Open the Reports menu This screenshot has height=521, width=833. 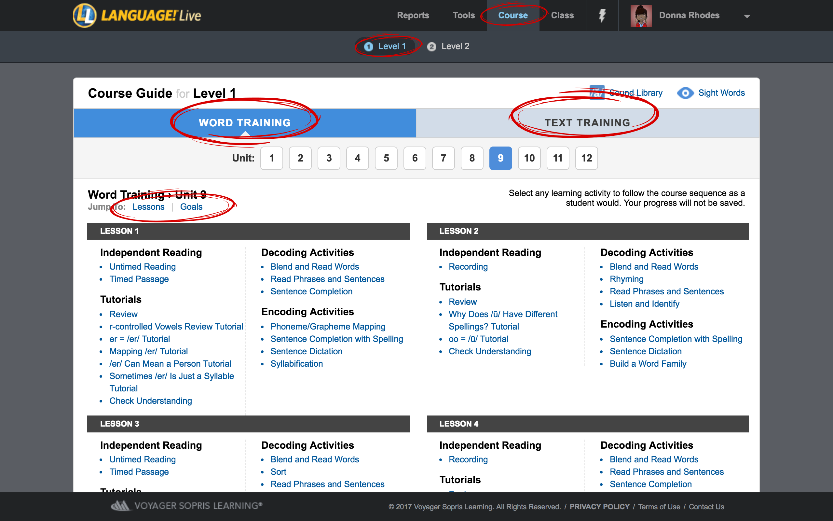click(413, 16)
